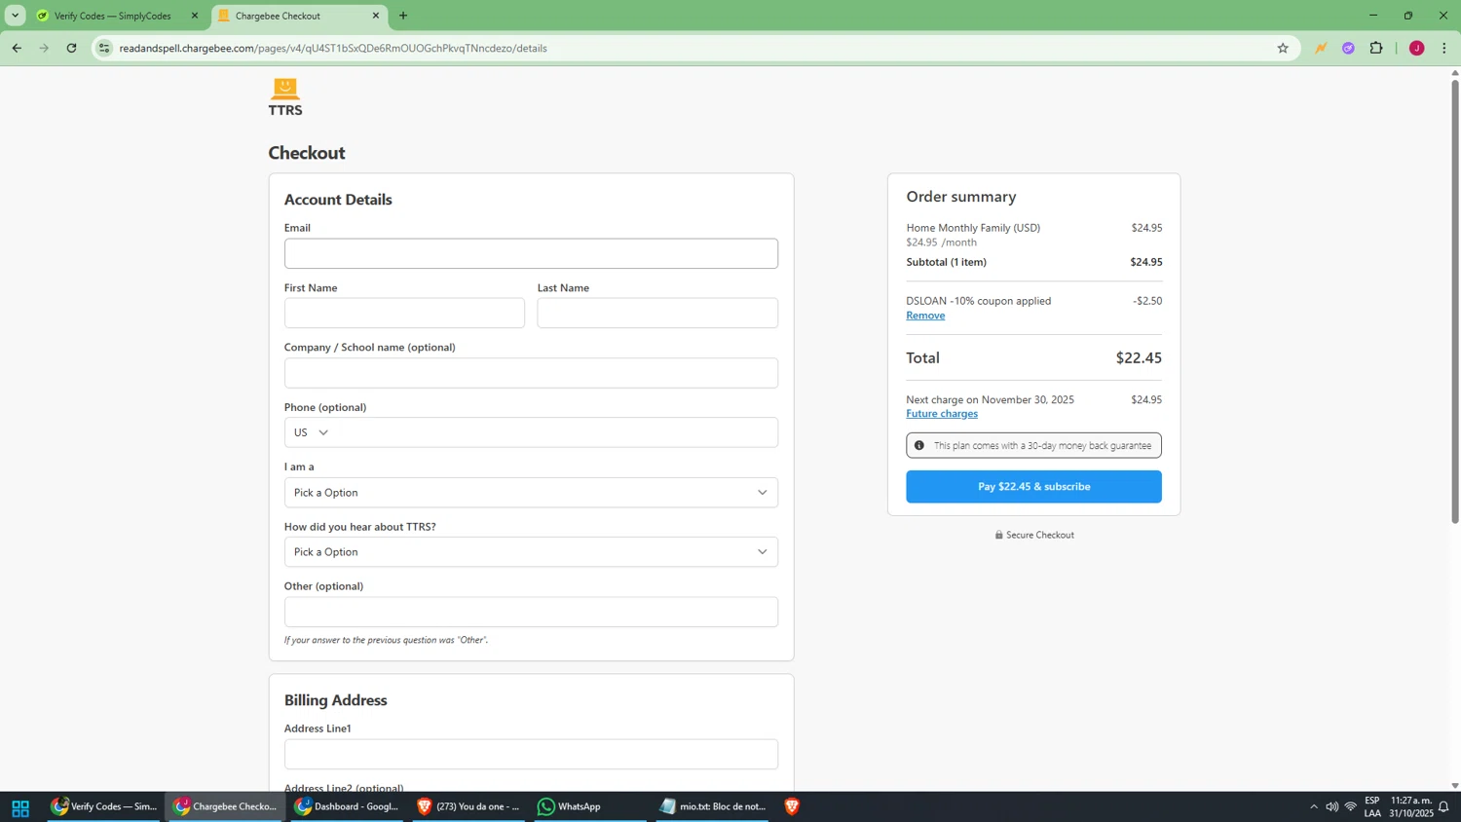Screen dimensions: 1461x822
Task: Click Pay $22.45 & subscribe button
Action: 1033,487
